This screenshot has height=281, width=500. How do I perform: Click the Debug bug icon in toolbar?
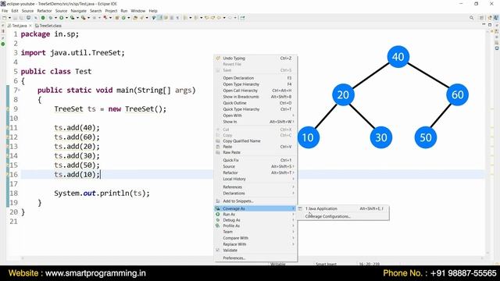51,18
